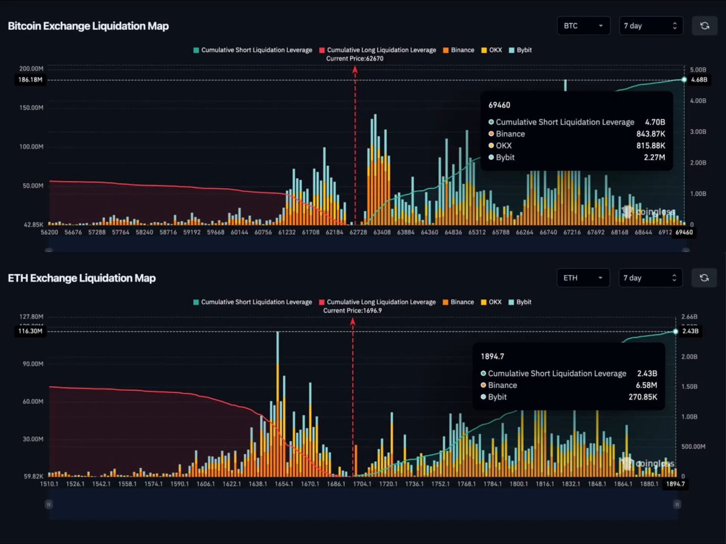Click the 69460 x-axis price marker
Viewport: 726px width, 544px height.
pos(684,232)
